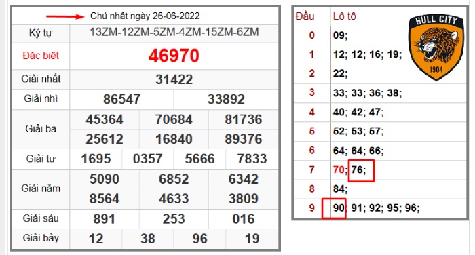Click the Đặc biệt row label
Screen dimensions: 475x255
tap(41, 56)
